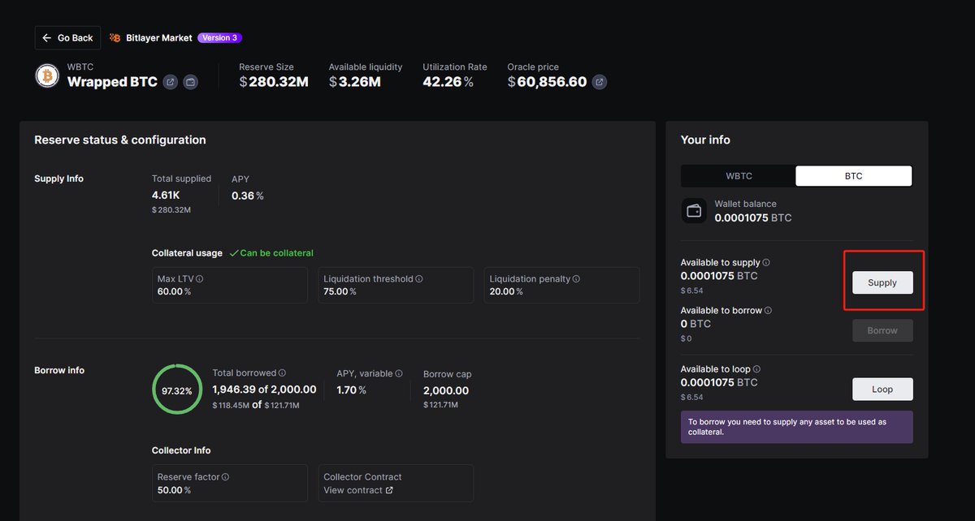Click the Loop button
Screen dimensions: 975x521
(x=882, y=389)
